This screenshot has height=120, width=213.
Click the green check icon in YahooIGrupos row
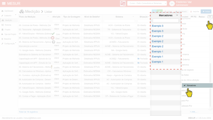pos(53,34)
